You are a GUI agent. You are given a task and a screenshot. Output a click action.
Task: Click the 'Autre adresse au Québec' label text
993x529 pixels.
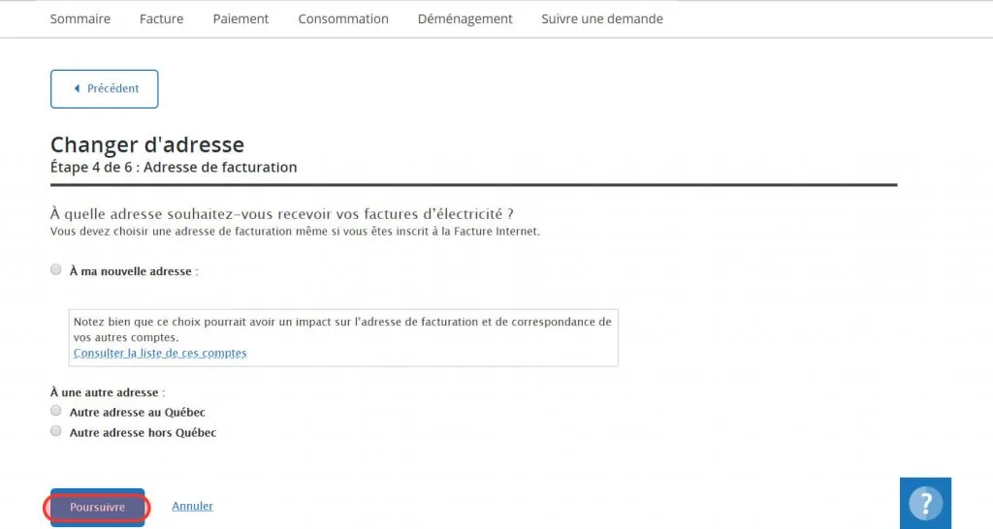point(138,413)
